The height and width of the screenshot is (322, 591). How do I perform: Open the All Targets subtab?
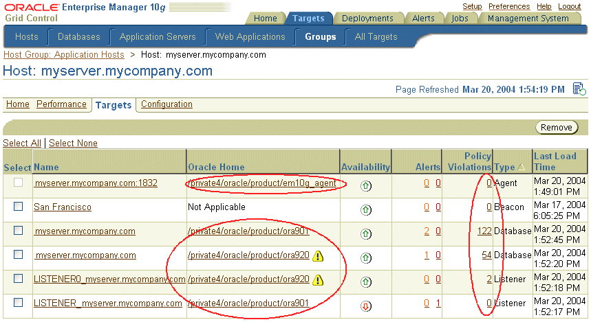tap(376, 37)
